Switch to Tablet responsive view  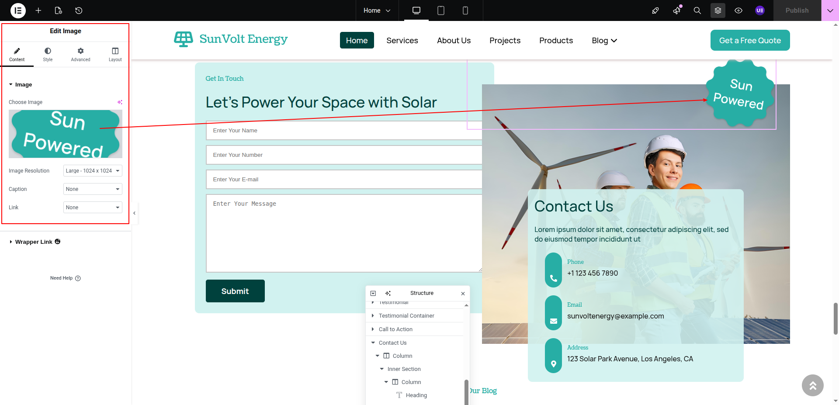[440, 10]
